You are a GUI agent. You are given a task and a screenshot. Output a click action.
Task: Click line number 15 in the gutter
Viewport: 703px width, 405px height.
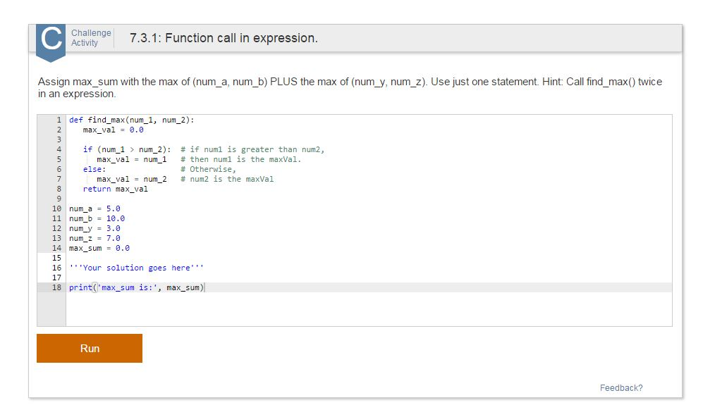56,258
